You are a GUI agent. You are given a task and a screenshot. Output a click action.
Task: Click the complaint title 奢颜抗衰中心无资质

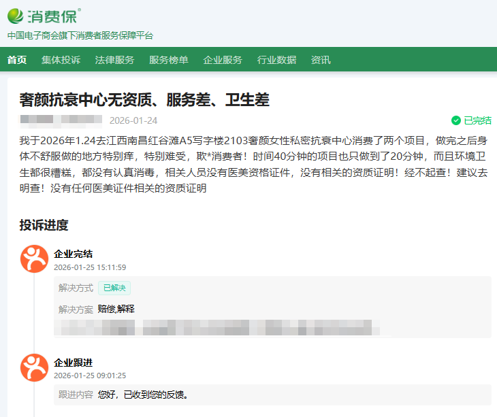click(x=144, y=100)
